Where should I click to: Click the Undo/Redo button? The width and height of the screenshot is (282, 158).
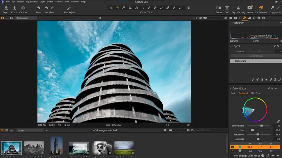pyautogui.click(x=49, y=9)
